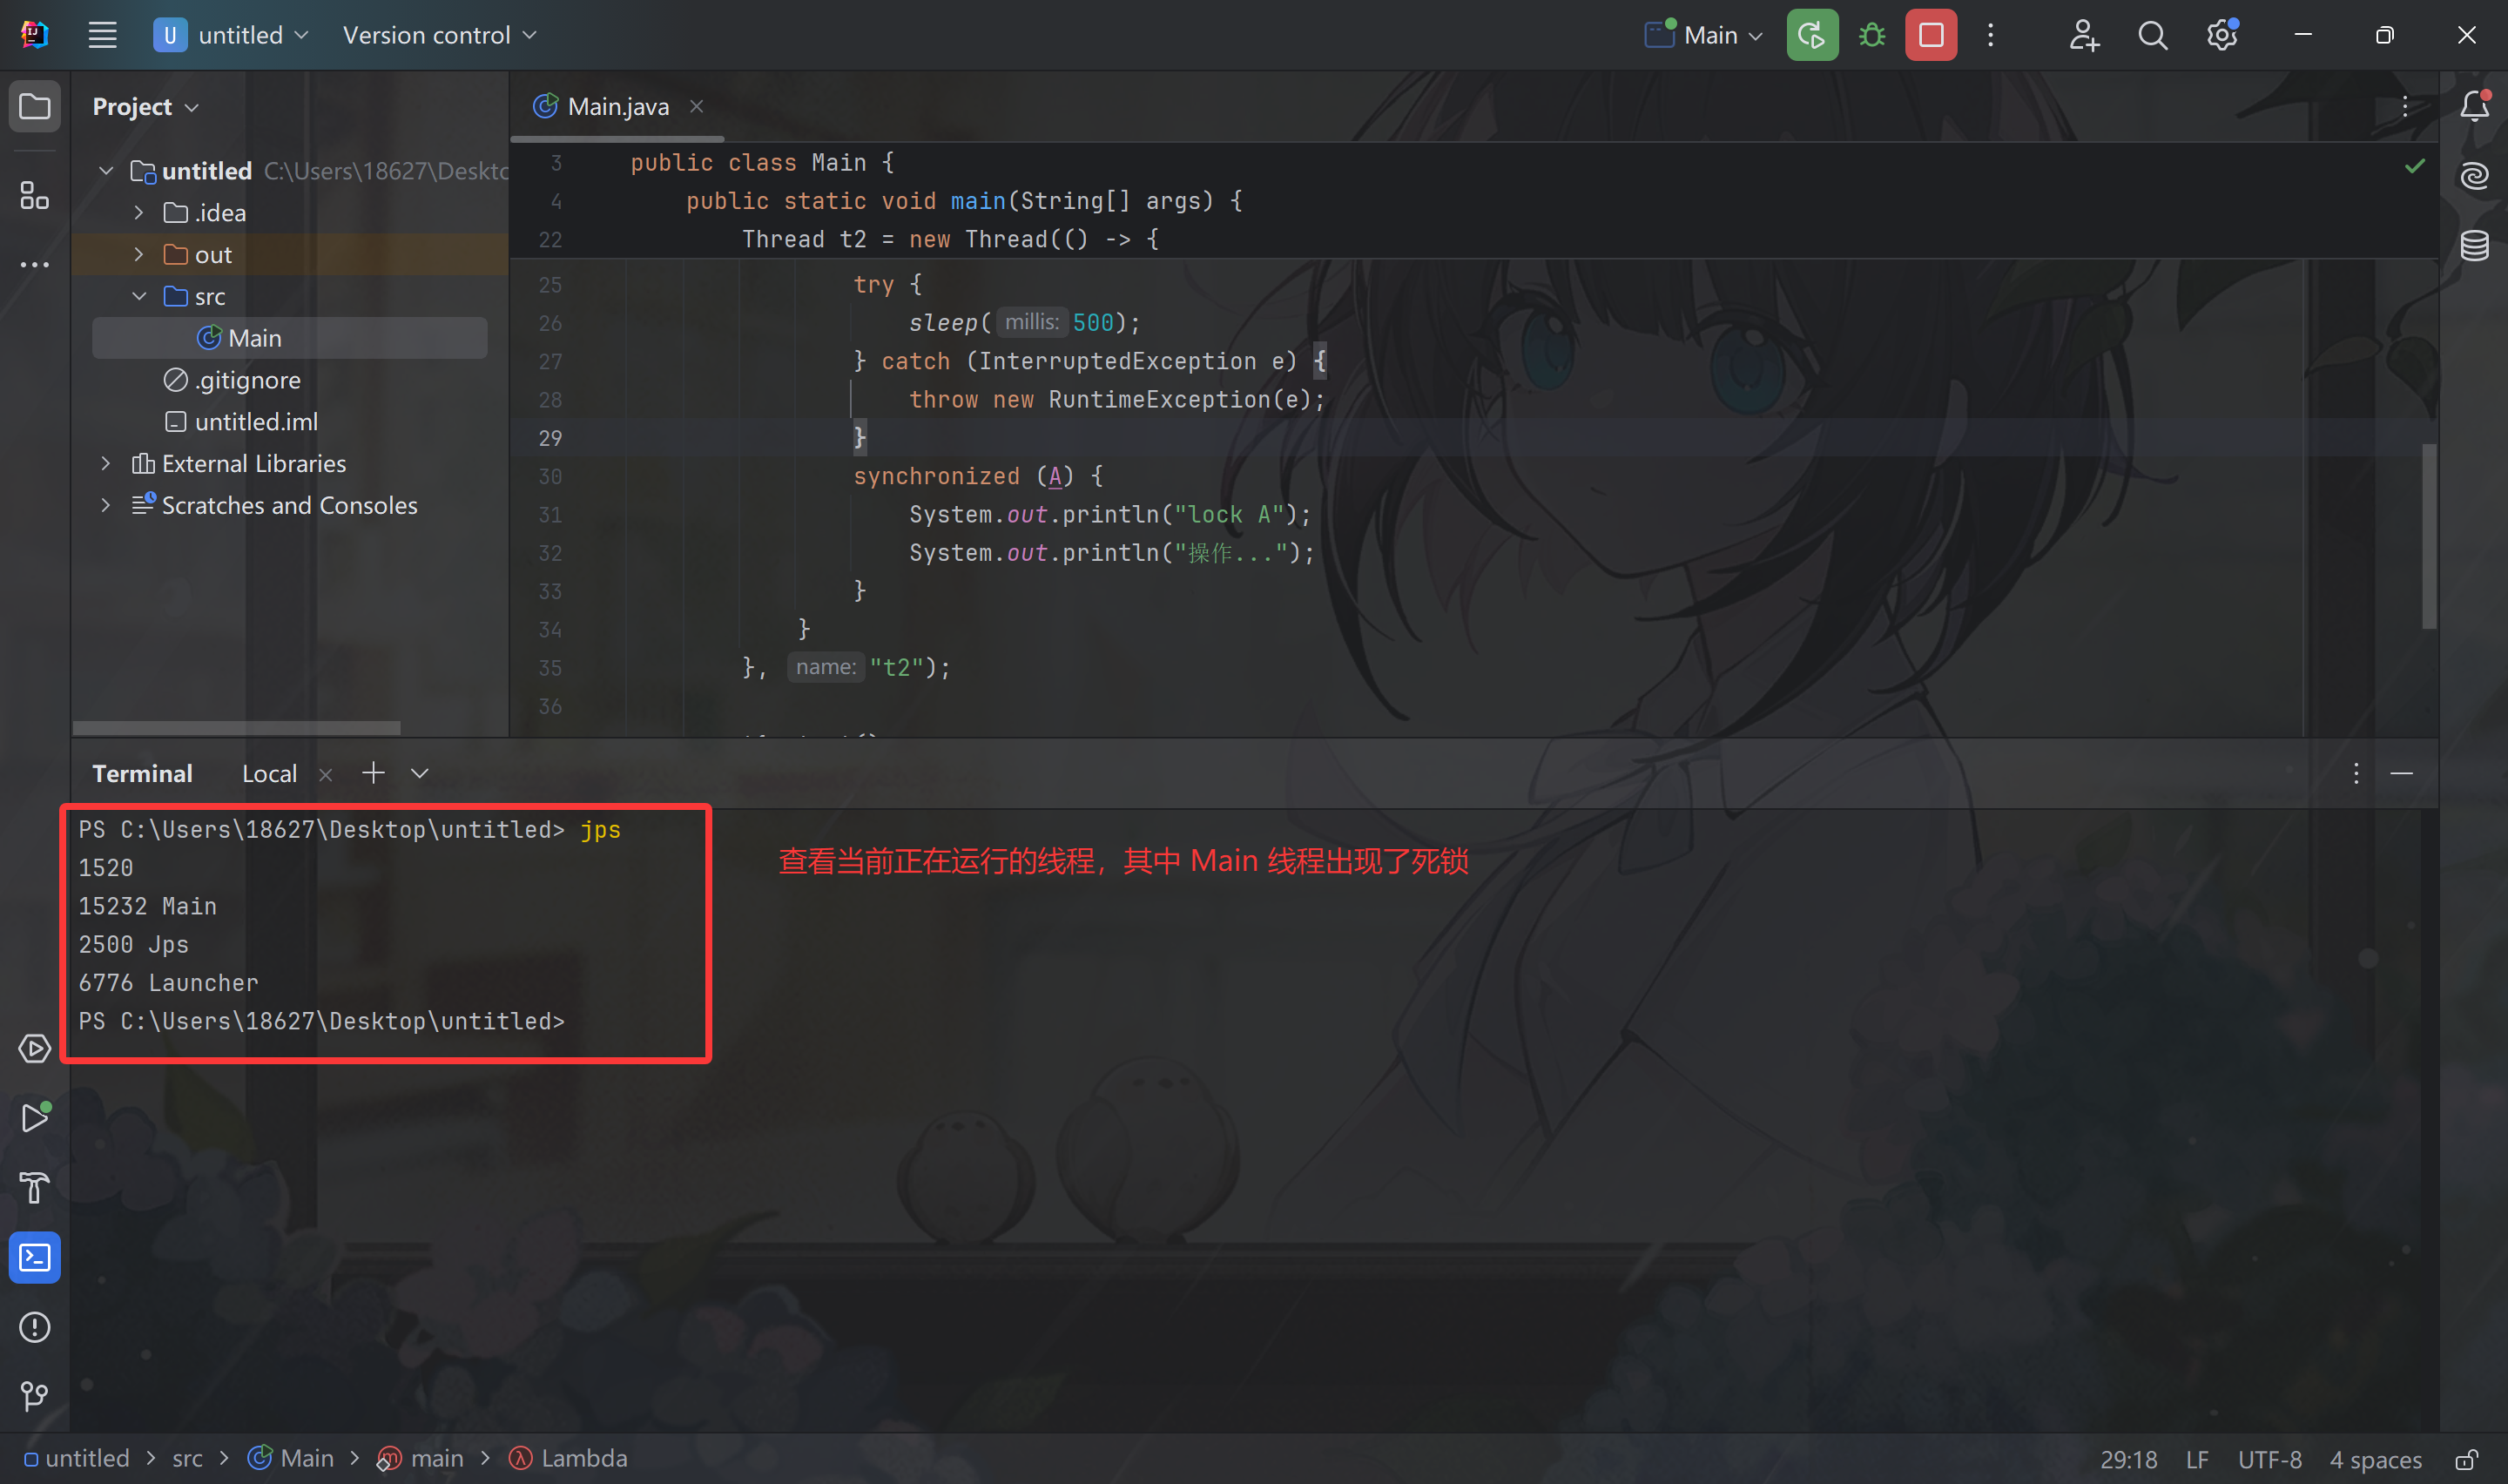Image resolution: width=2508 pixels, height=1484 pixels.
Task: Open the AI Assistant swirl icon
Action: coord(2474,176)
